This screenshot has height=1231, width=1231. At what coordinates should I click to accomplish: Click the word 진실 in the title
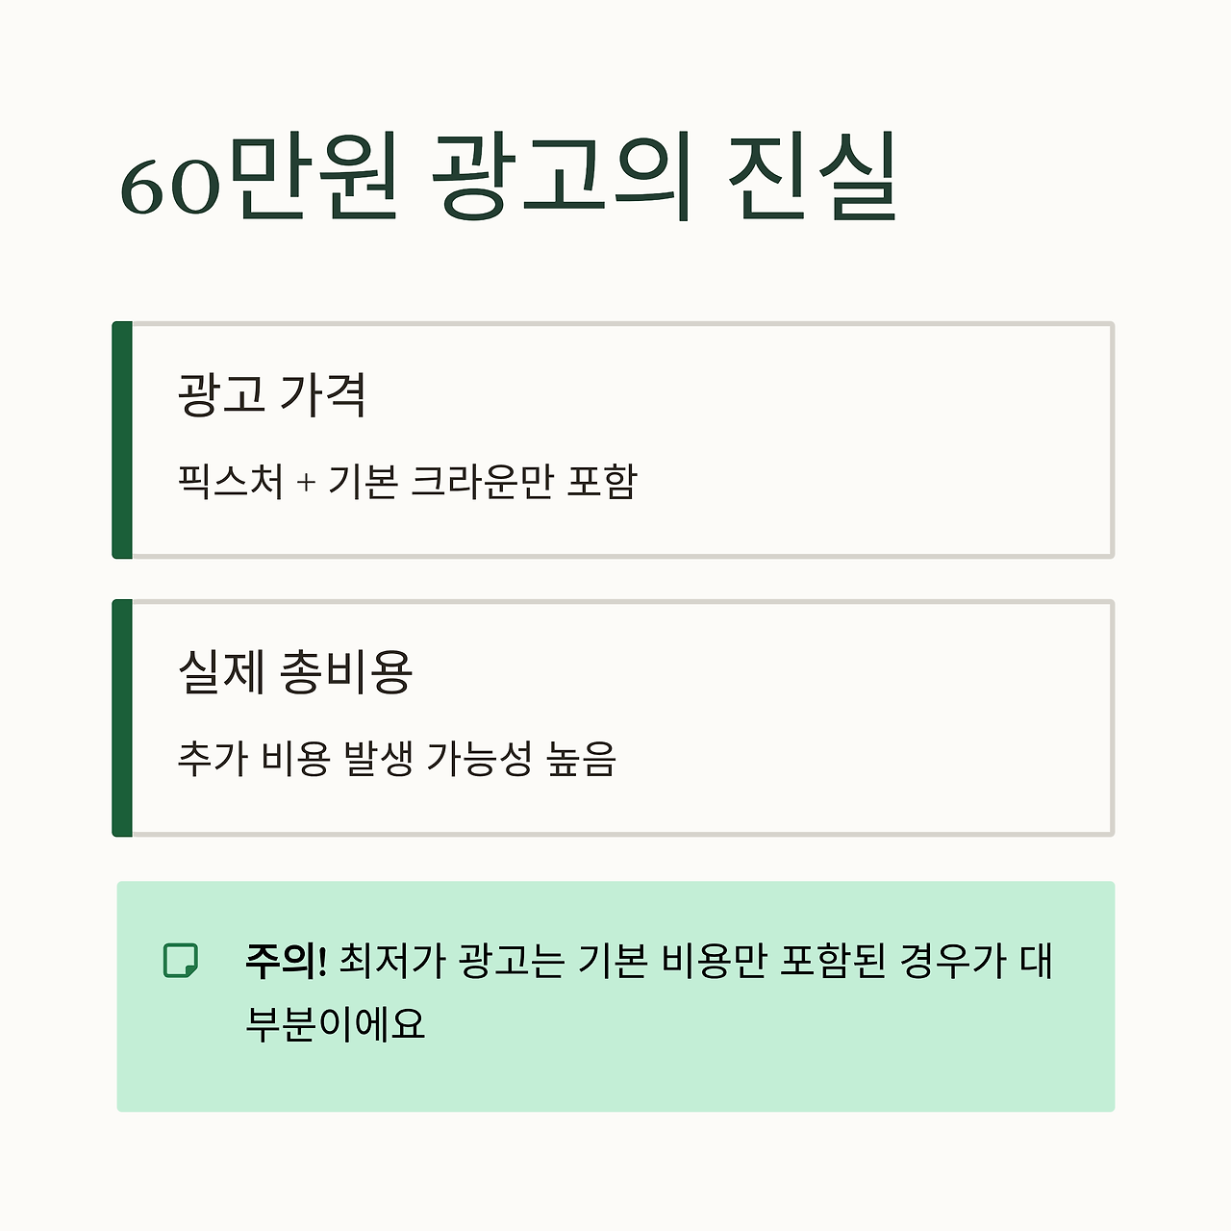814,177
